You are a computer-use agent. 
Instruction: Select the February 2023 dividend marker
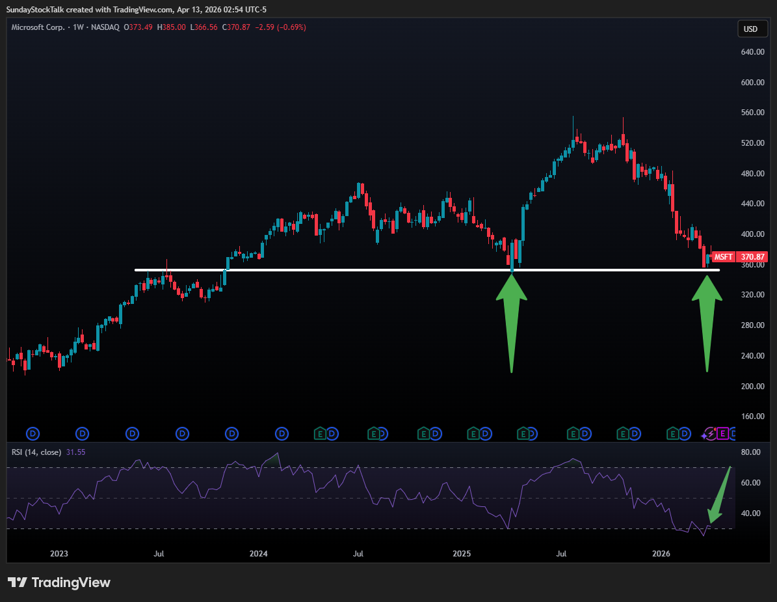point(83,434)
